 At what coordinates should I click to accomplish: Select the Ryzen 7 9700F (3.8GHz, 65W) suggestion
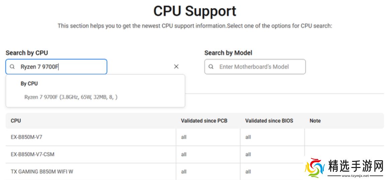(71, 97)
